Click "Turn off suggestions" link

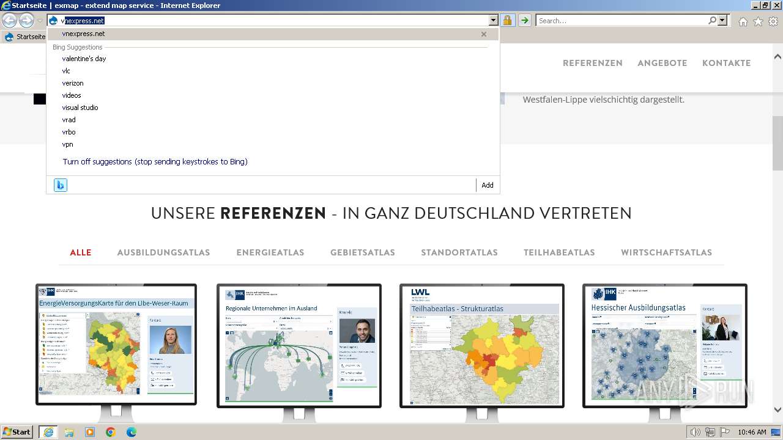155,162
